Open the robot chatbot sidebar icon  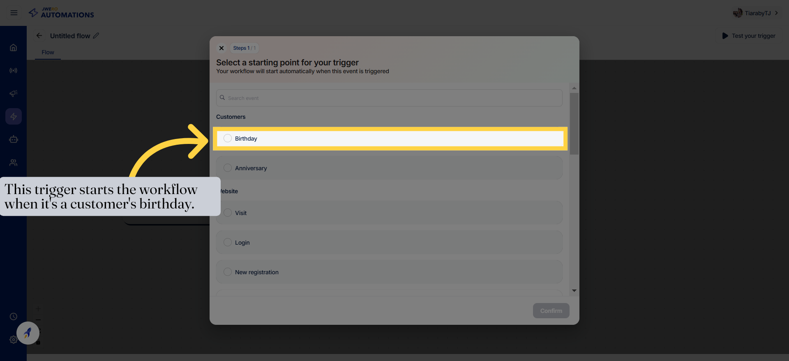tap(14, 139)
